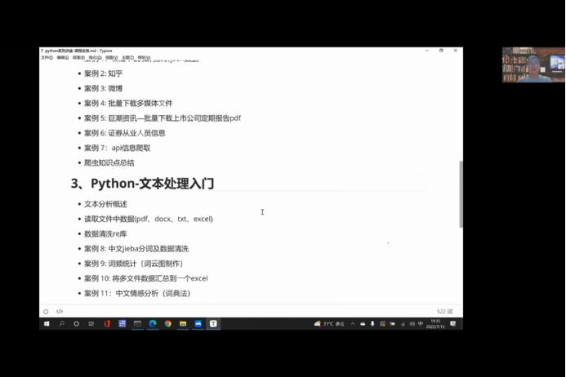Screen dimensions: 566x377
Task: Click the volume speaker icon in tray
Action: coord(412,324)
